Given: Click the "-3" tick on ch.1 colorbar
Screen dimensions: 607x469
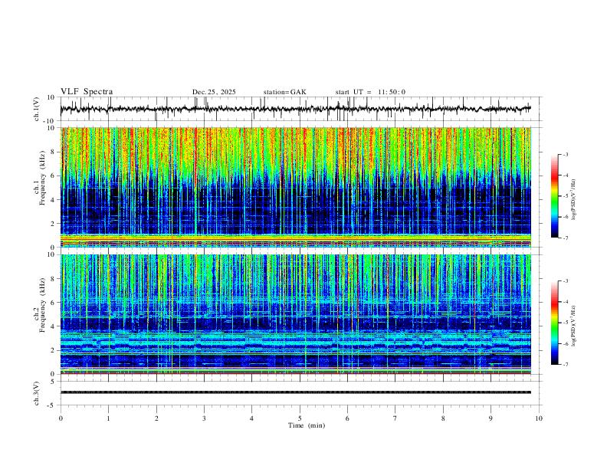Looking at the screenshot, I should tap(565, 154).
